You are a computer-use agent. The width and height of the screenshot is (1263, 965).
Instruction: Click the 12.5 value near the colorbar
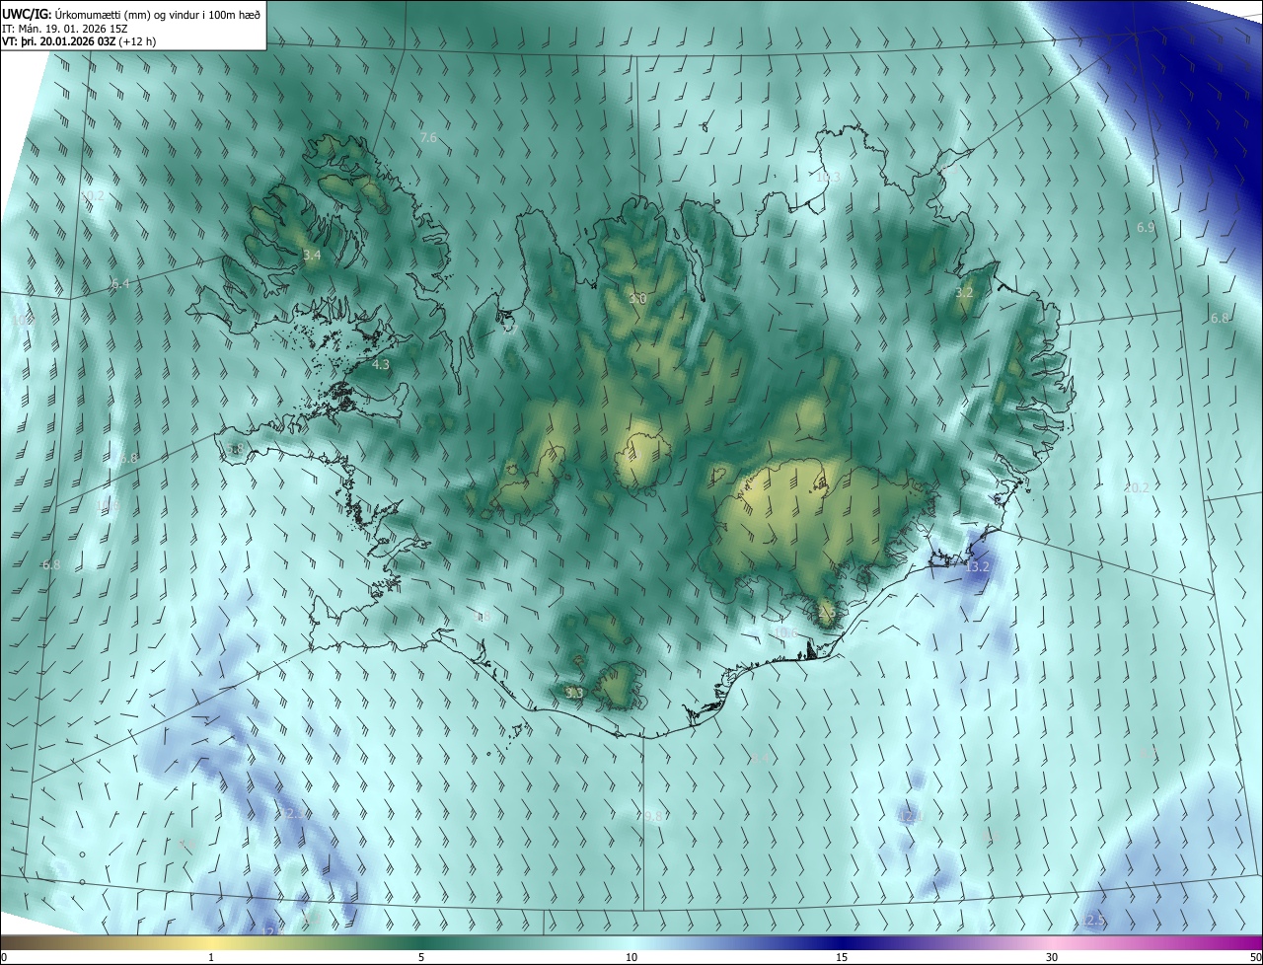[x=1093, y=921]
